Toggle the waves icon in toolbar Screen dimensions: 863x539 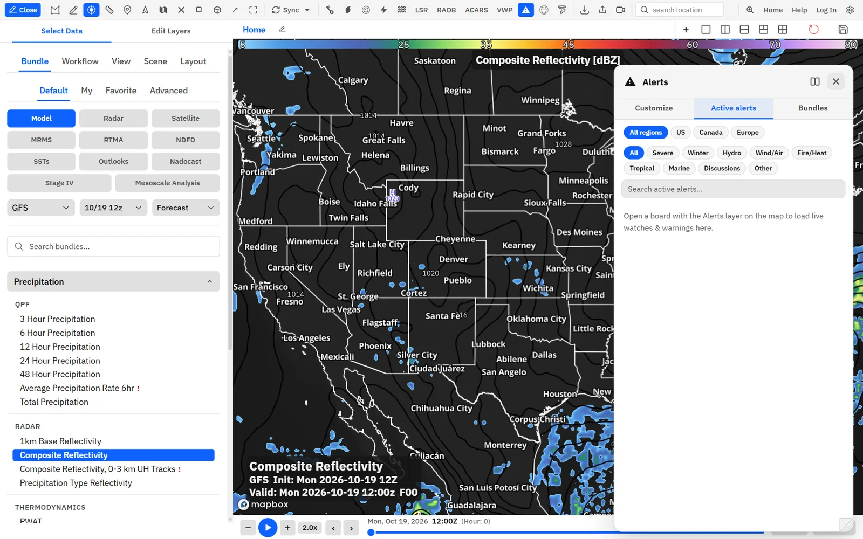402,10
